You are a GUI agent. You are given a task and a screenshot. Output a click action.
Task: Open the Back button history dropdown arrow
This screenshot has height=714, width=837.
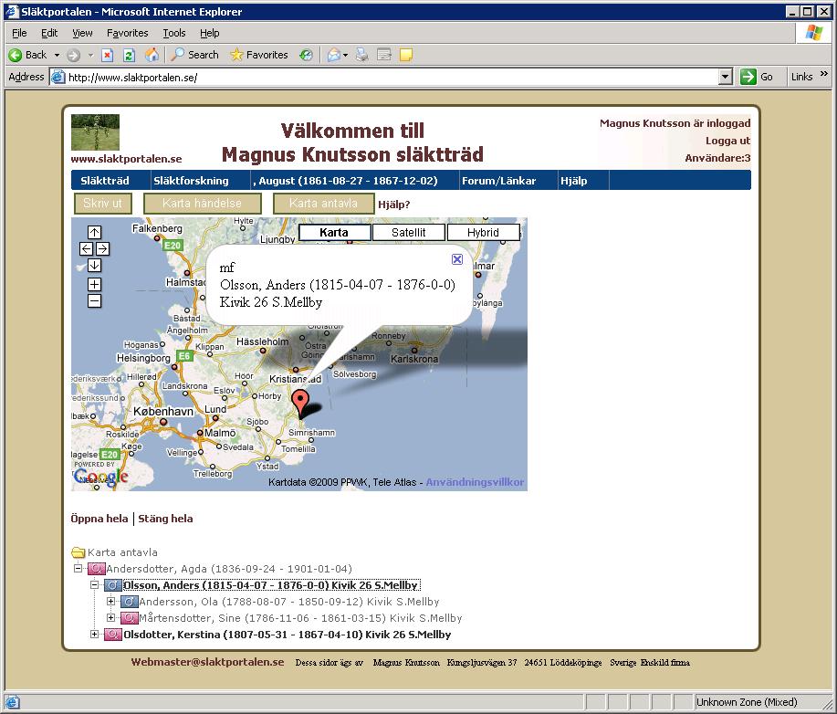click(57, 55)
